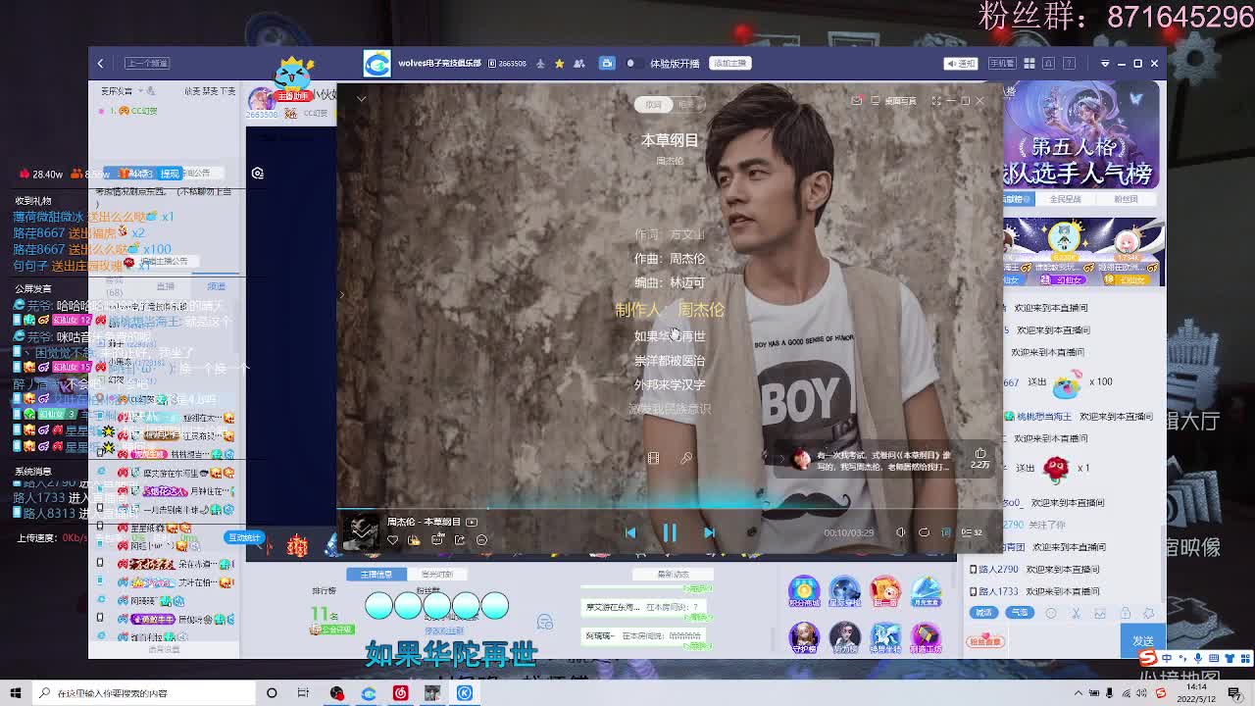Skip to the next track
1255x706 pixels.
click(709, 532)
